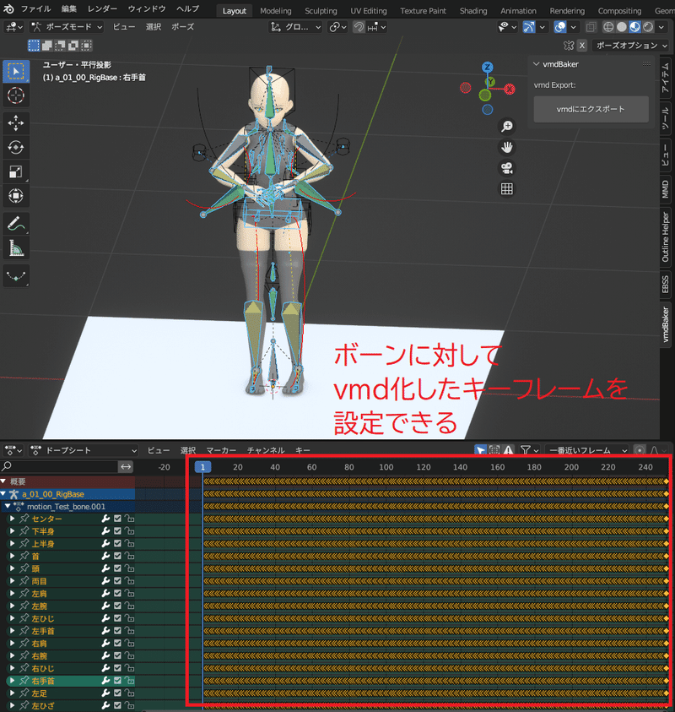The height and width of the screenshot is (712, 675).
Task: Open Blender logo menu
Action: coord(8,8)
